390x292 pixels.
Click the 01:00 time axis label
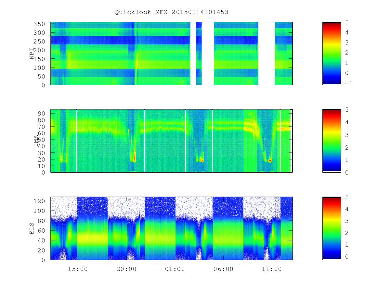point(175,269)
